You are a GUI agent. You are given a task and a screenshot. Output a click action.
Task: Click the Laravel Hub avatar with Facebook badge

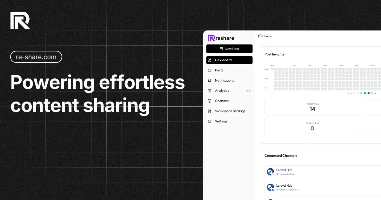[271, 188]
